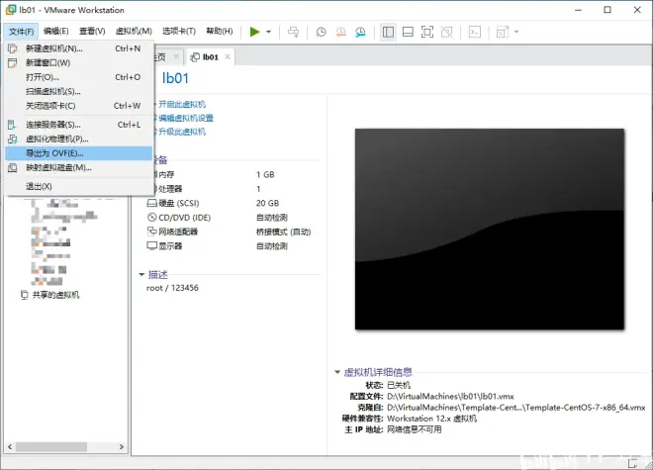
Task: Open the 查看(V) menu
Action: pyautogui.click(x=92, y=32)
